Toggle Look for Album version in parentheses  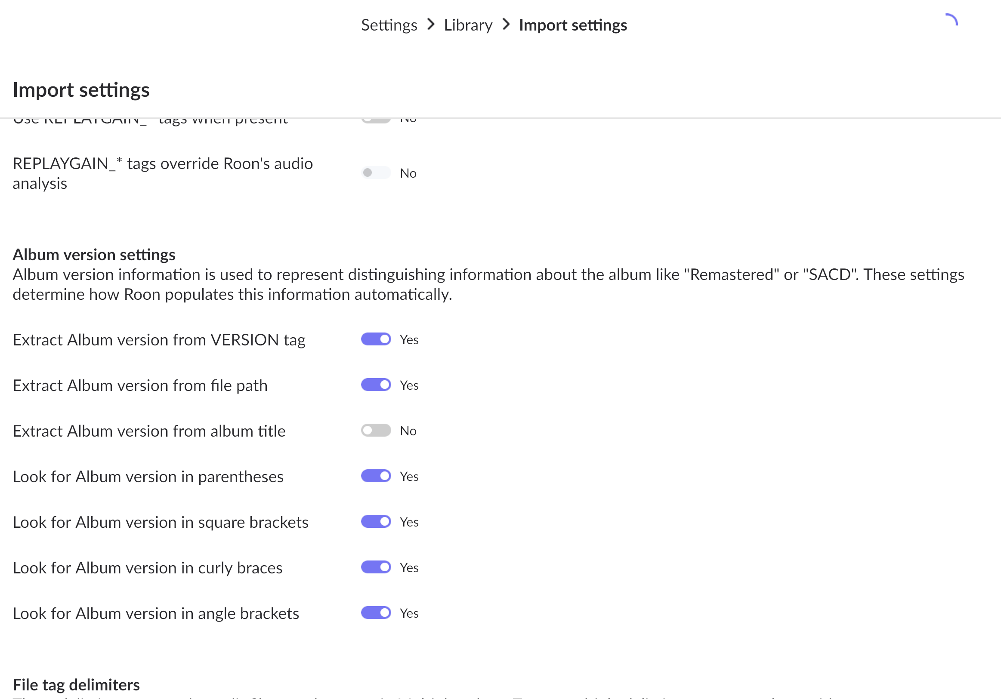click(375, 476)
